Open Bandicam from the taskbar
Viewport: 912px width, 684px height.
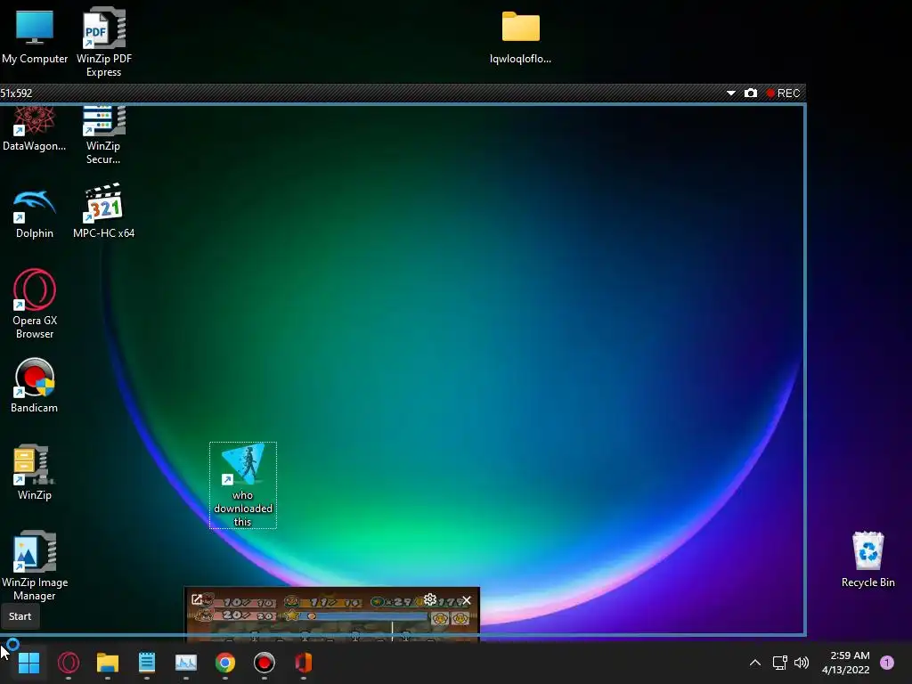pyautogui.click(x=264, y=663)
